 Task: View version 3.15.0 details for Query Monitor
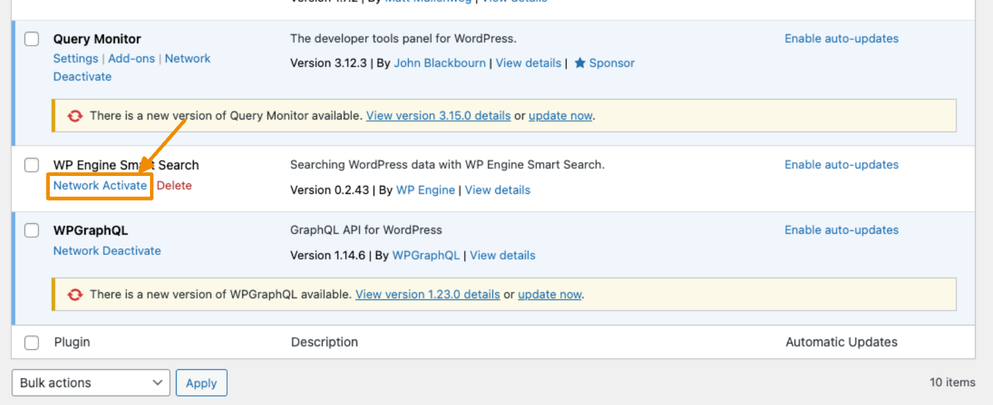(438, 115)
